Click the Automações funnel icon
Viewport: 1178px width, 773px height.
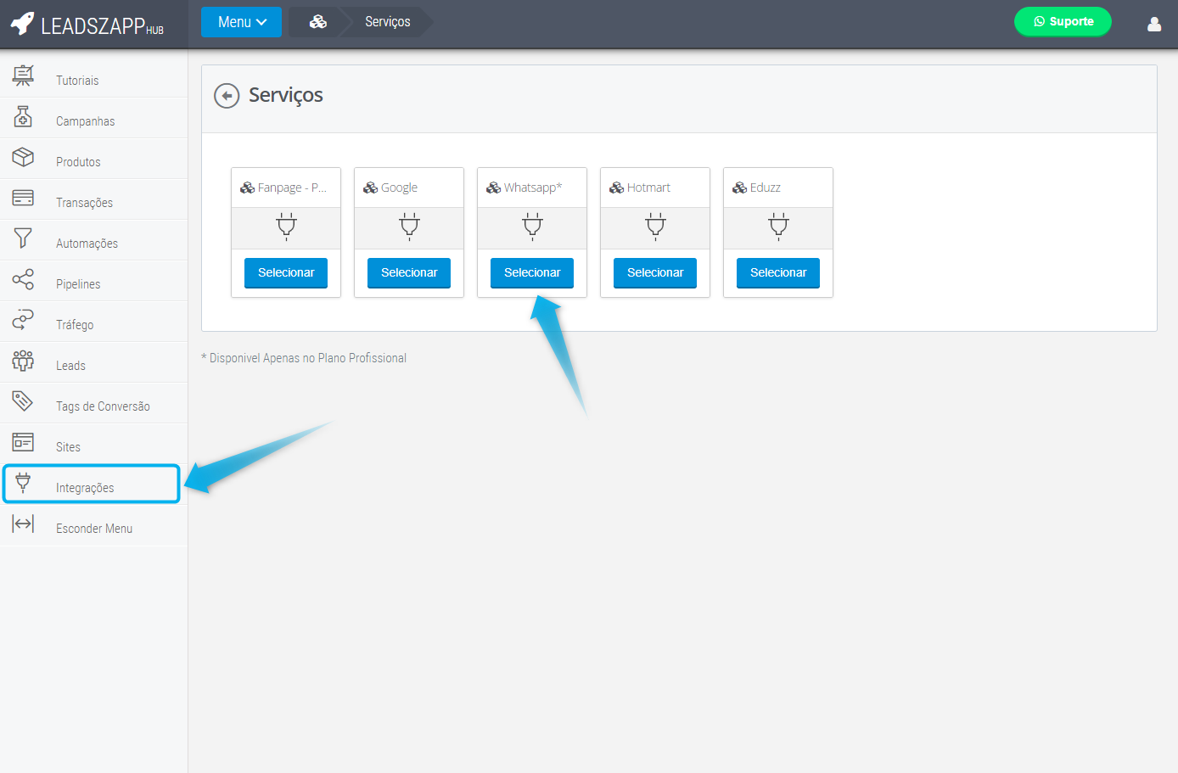pos(23,239)
